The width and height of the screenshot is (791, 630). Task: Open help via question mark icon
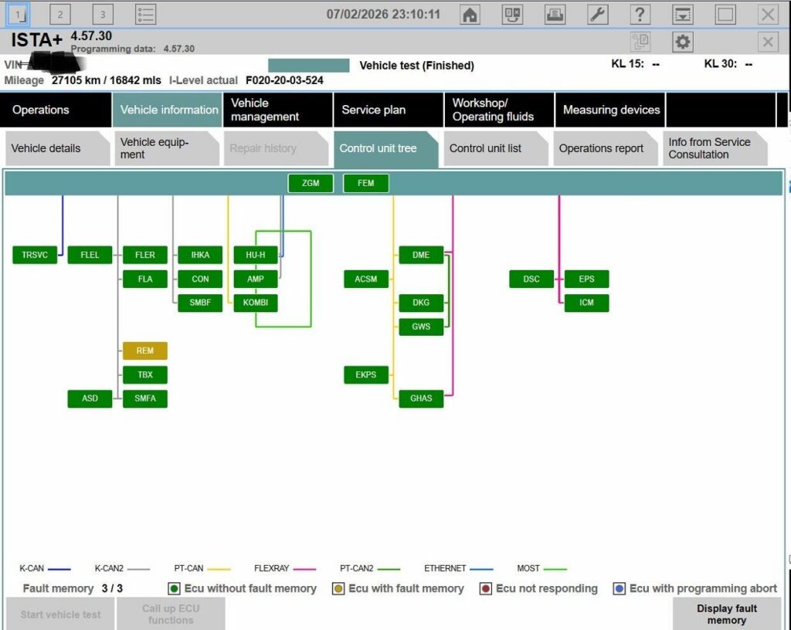[640, 15]
